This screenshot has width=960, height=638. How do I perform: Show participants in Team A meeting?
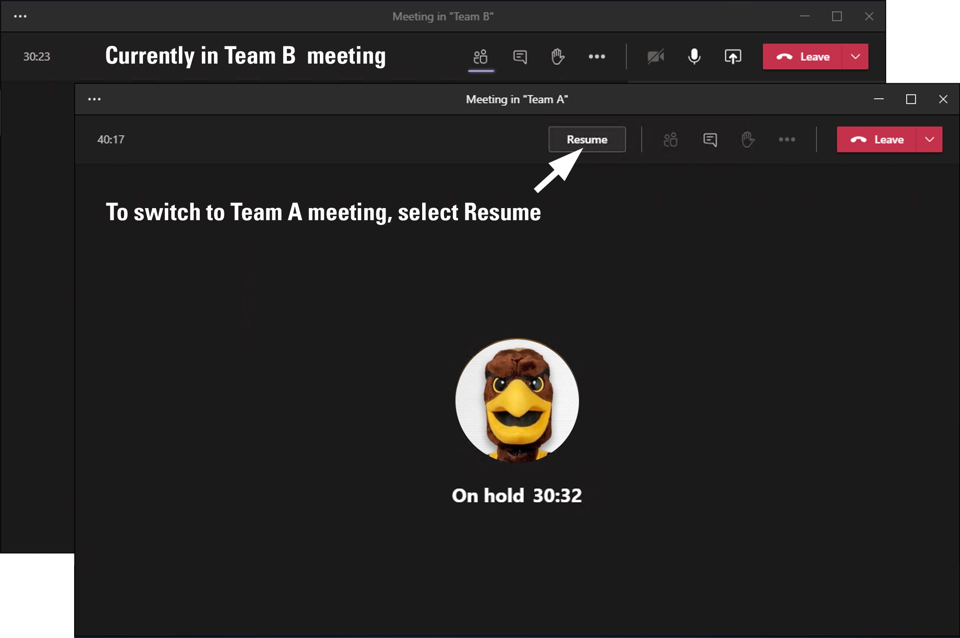(670, 140)
